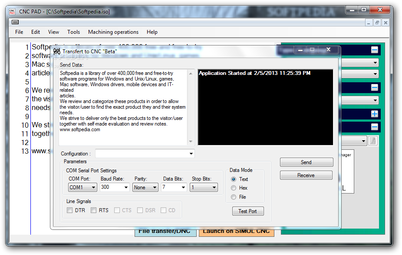Close the Transfert to CNC dialog
The width and height of the screenshot is (402, 255).
point(329,50)
